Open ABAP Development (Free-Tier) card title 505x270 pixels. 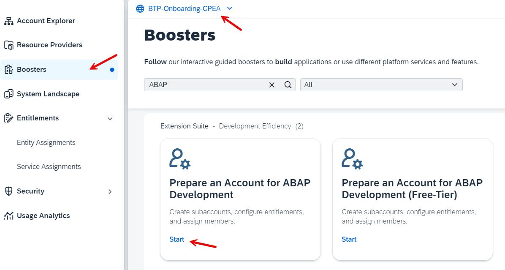412,189
